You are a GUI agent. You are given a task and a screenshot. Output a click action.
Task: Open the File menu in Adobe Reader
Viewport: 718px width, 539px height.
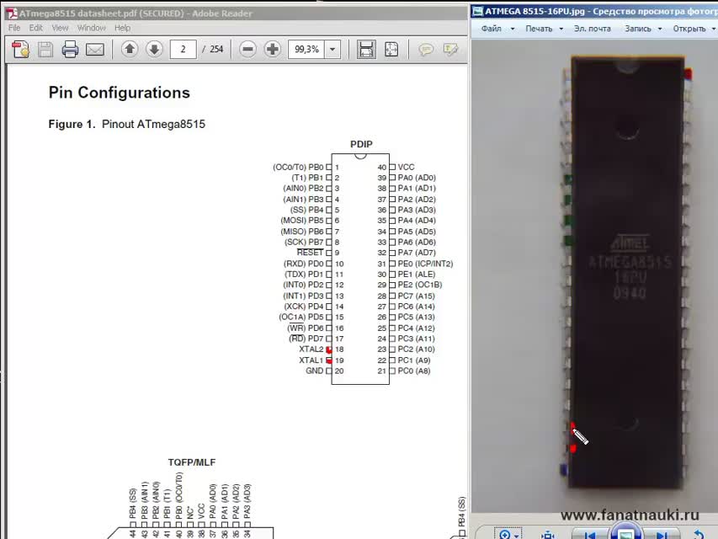click(x=14, y=28)
